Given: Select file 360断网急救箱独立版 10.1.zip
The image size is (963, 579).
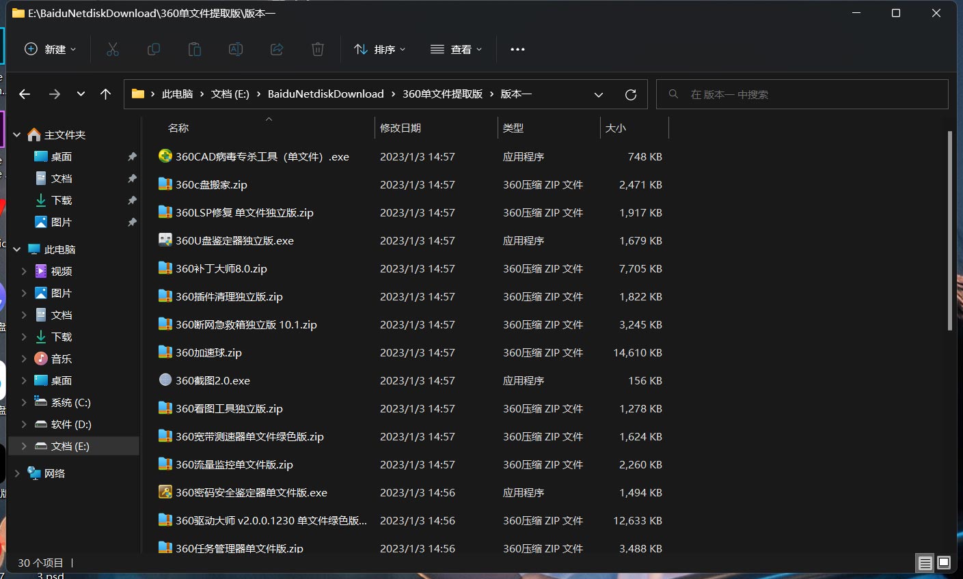Looking at the screenshot, I should click(x=246, y=324).
